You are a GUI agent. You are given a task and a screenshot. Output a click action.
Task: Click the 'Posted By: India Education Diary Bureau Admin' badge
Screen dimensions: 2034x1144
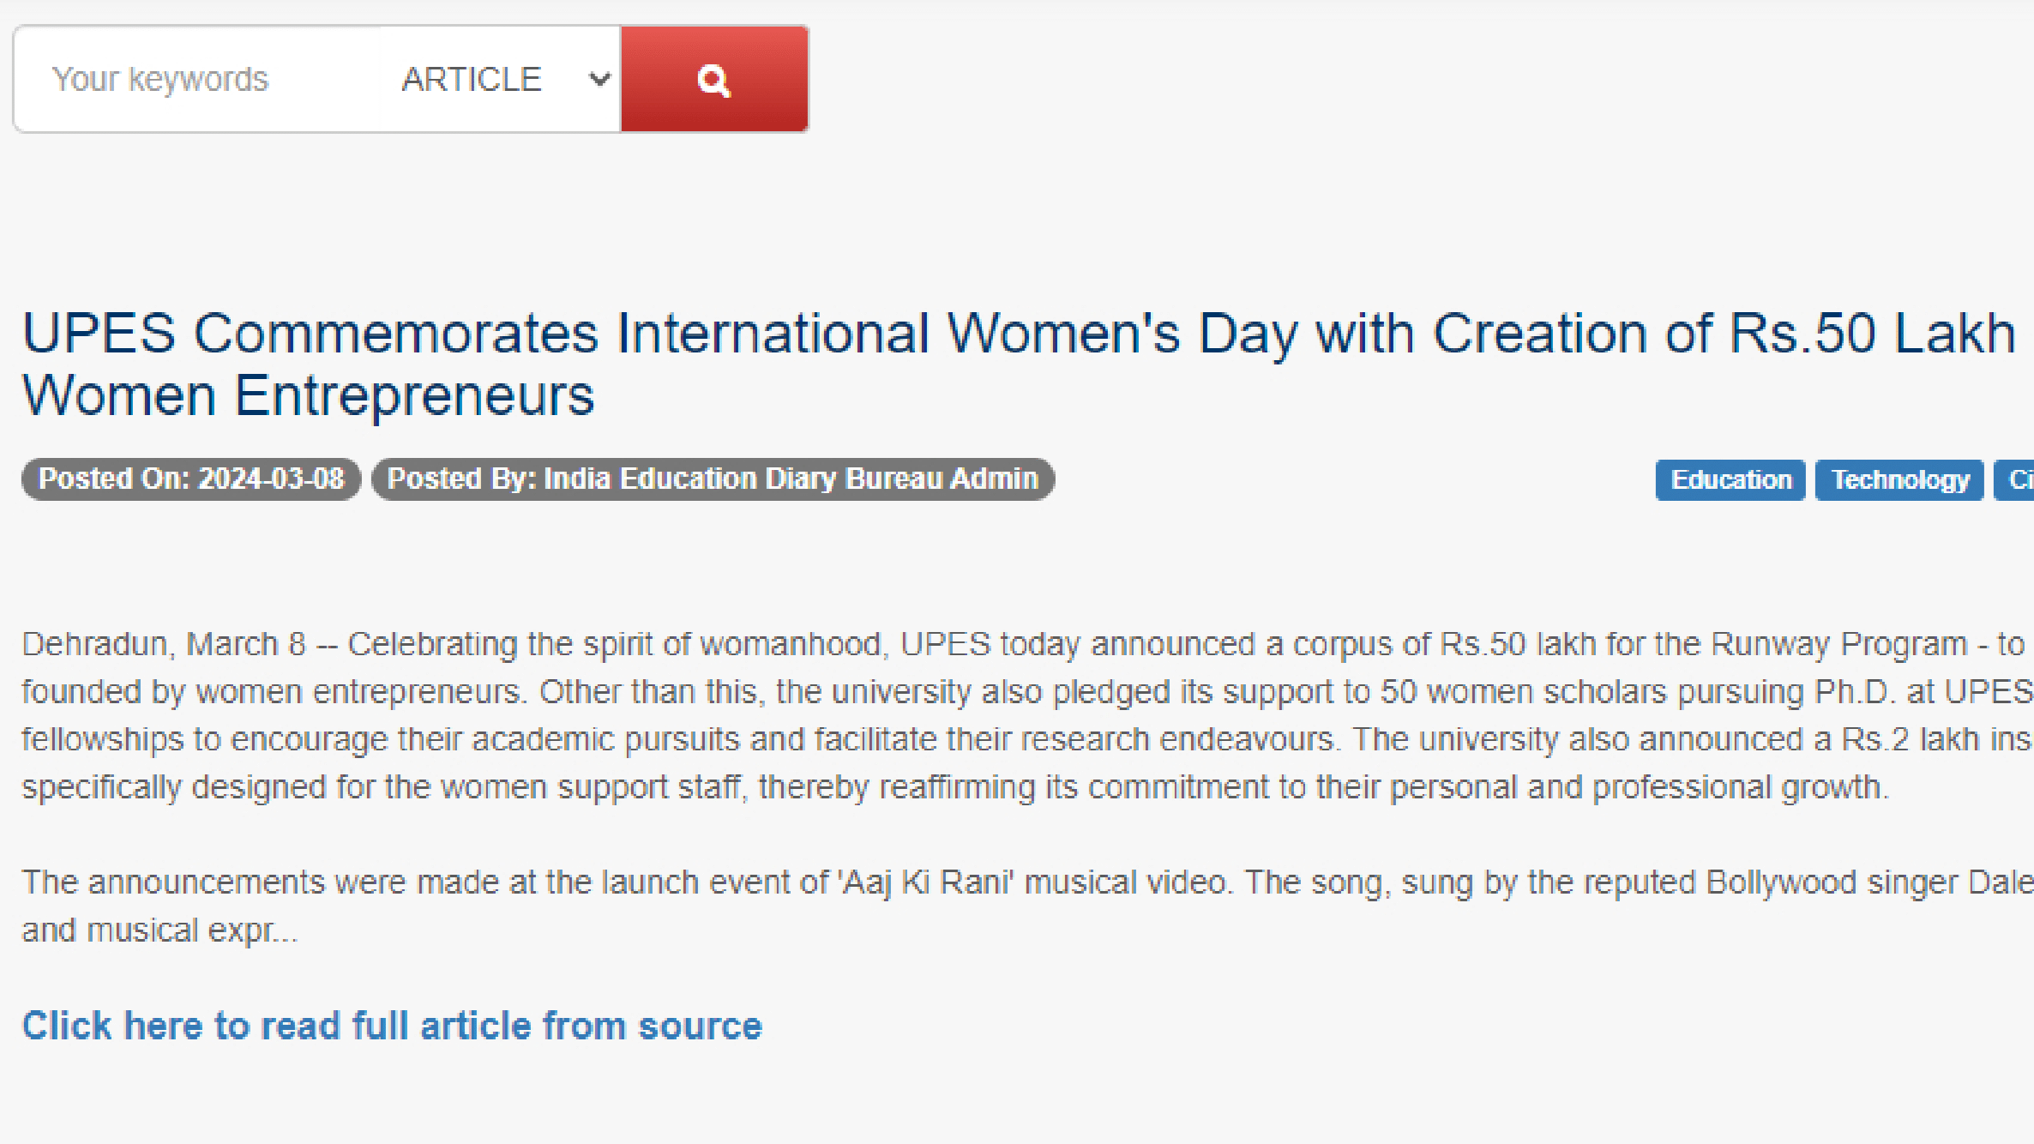pos(713,479)
